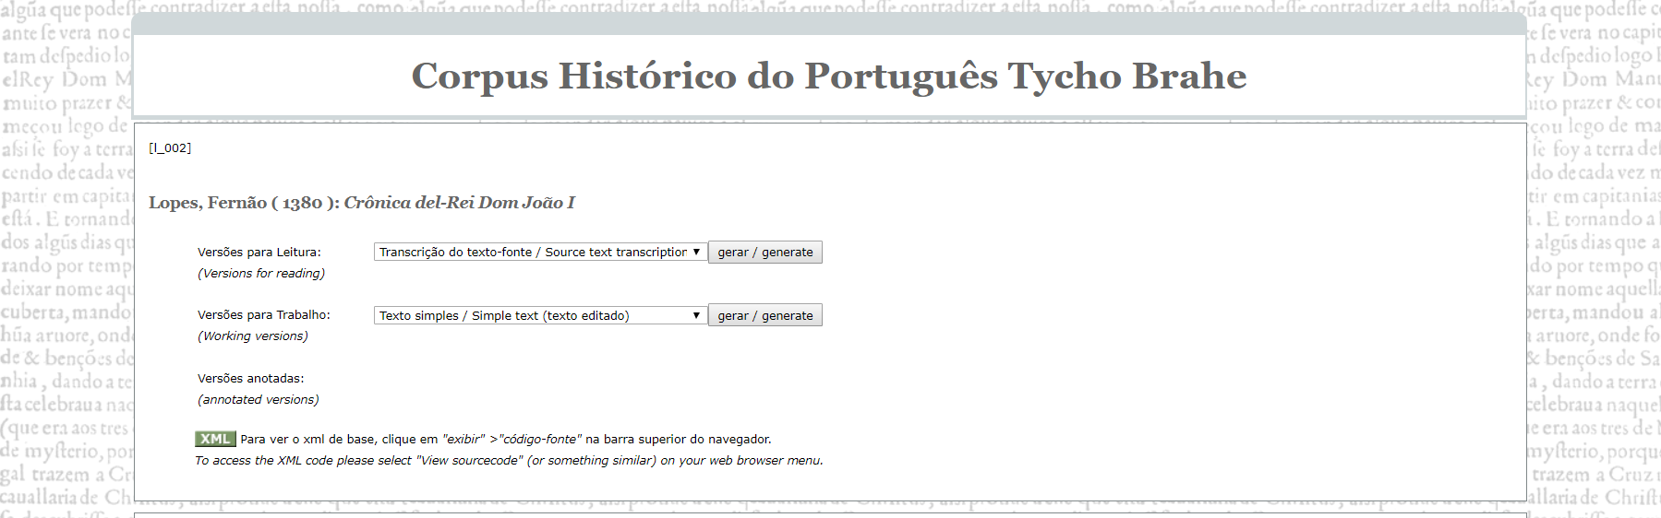This screenshot has height=518, width=1661.
Task: Click the (annotated versions) italic caption
Action: click(259, 400)
